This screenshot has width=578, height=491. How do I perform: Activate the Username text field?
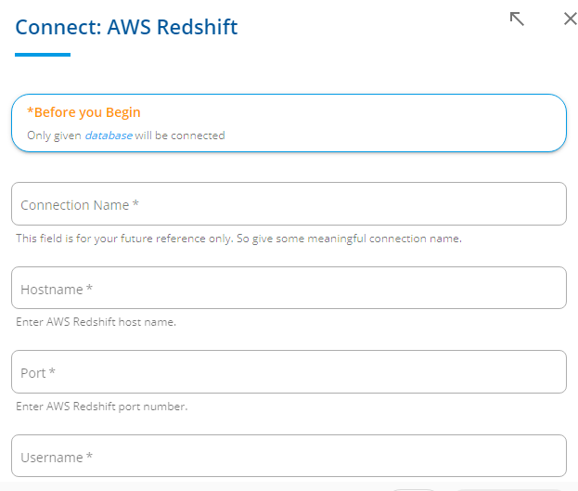289,456
